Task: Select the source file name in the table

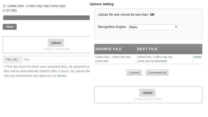Action: click(x=113, y=59)
